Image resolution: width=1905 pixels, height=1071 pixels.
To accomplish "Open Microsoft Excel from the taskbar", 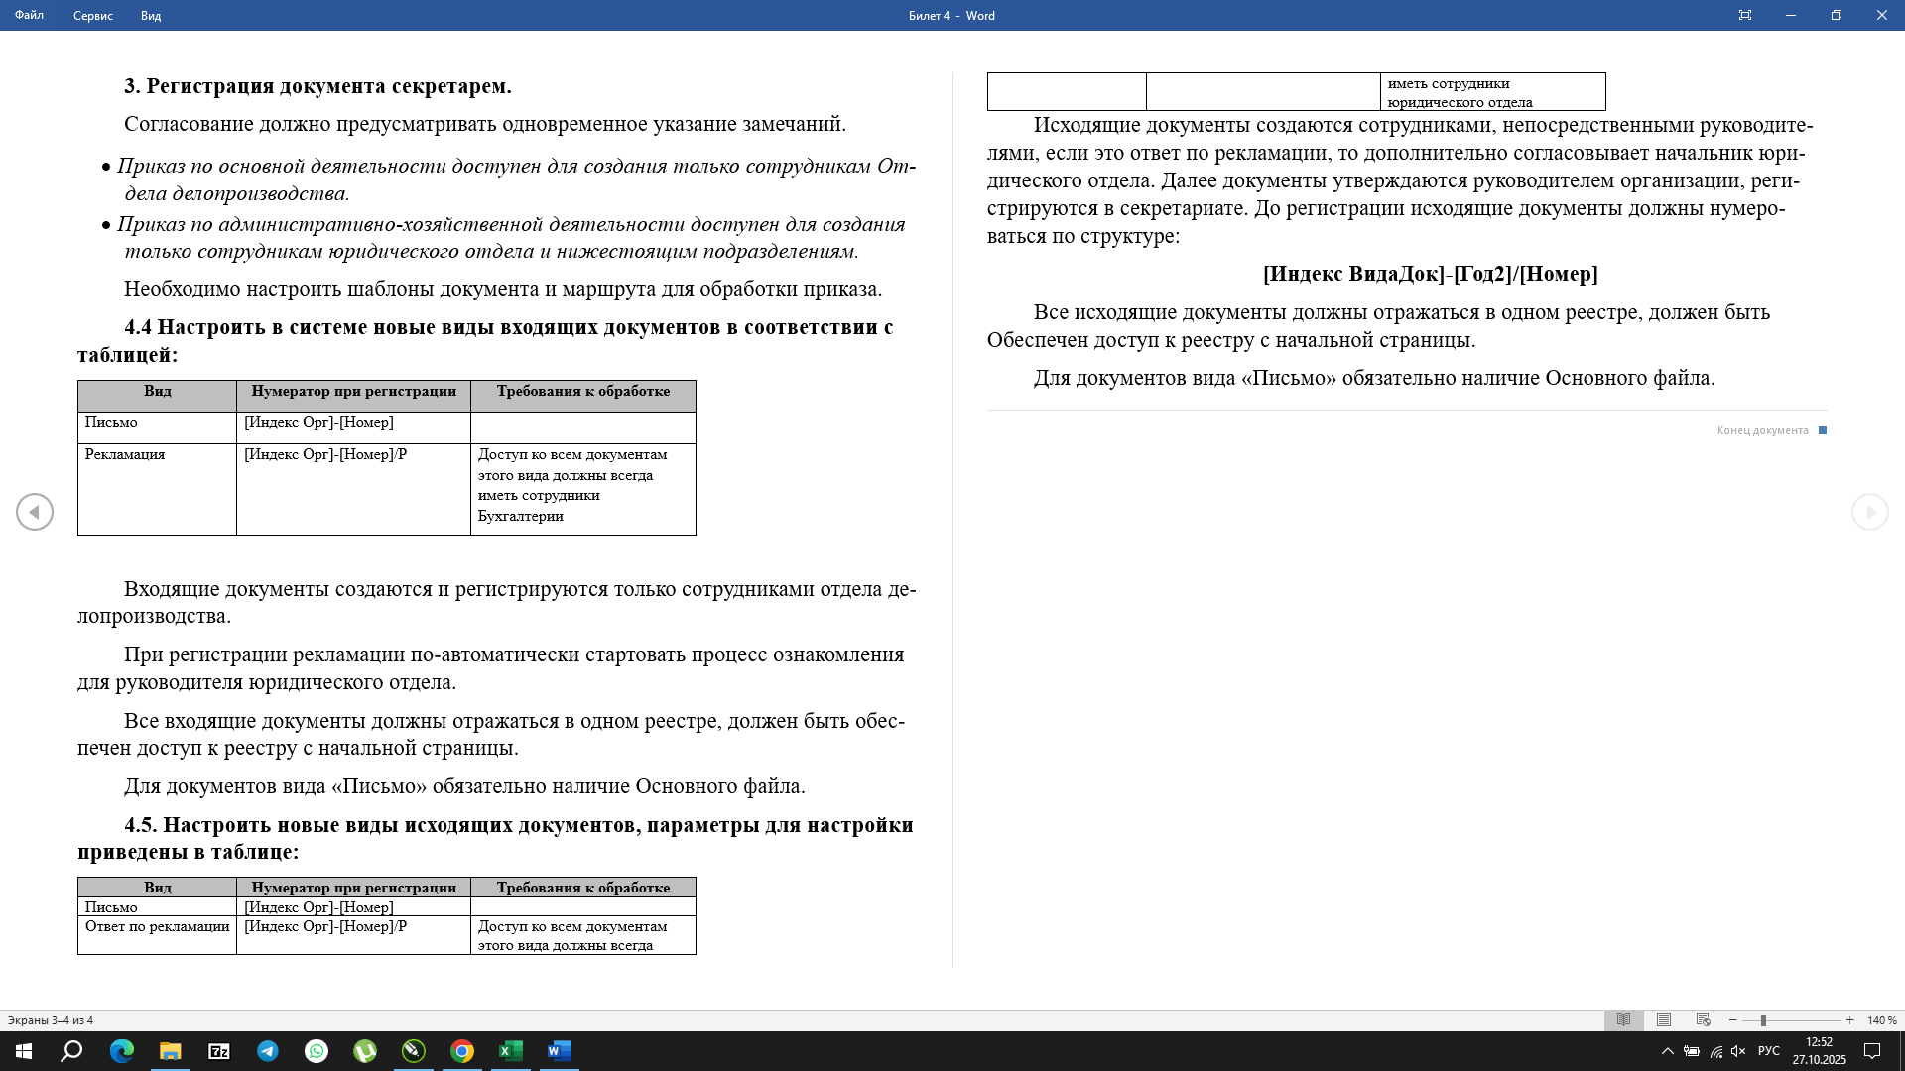I will point(511,1053).
